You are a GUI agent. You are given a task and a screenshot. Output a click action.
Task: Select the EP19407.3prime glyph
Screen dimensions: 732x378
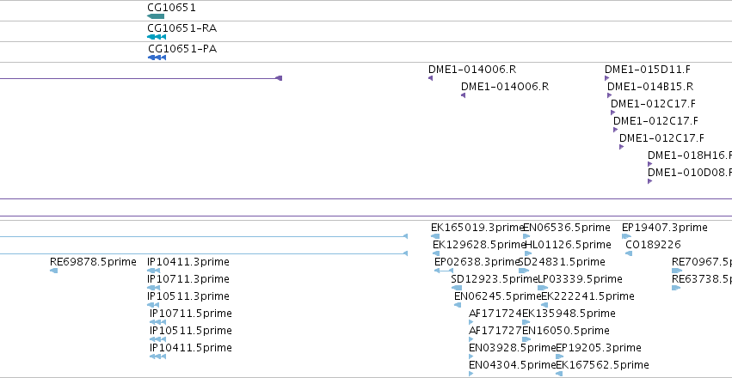point(626,236)
